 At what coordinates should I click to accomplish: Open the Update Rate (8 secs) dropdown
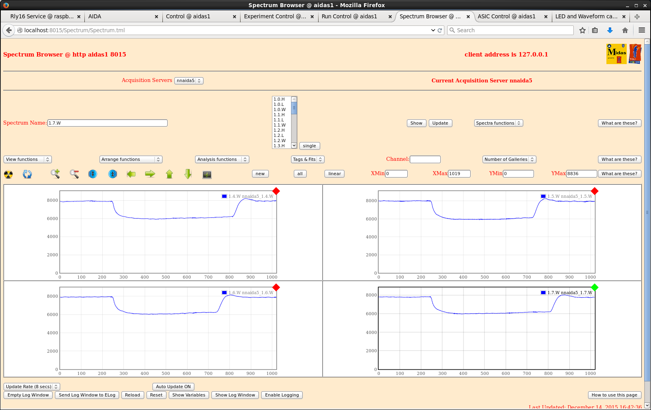coord(32,387)
